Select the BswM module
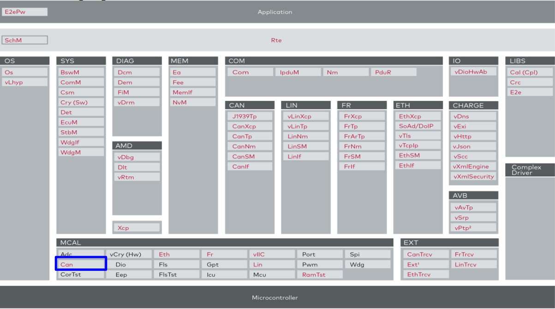 coord(81,72)
